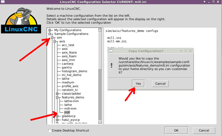Viewport: 222px width, 136px height.
Task: Shade the main window with up arrow
Action: tap(204, 2)
